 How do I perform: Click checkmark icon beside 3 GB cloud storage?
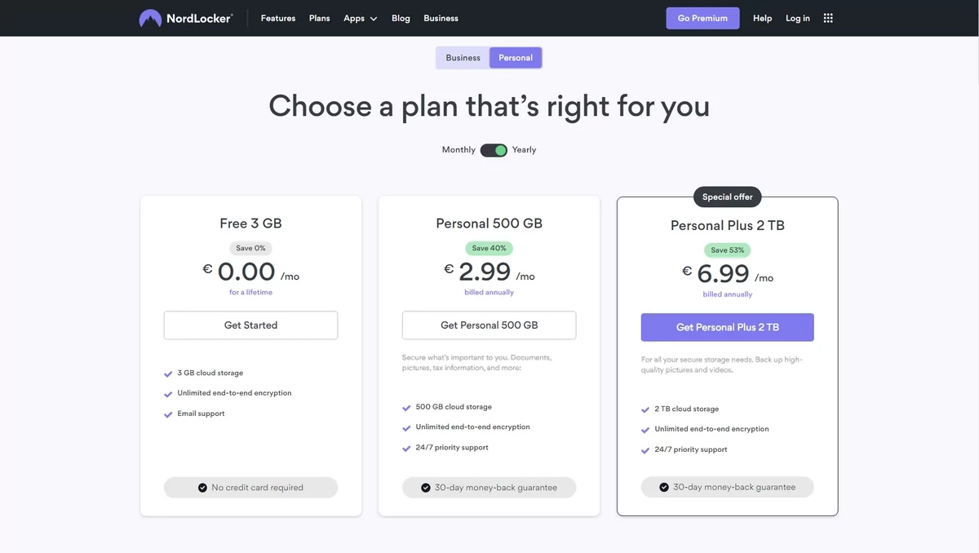[168, 374]
